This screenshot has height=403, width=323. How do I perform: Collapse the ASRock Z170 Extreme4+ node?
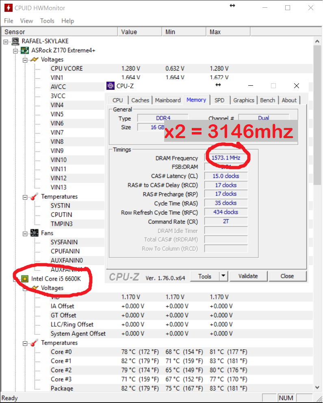(x=15, y=51)
